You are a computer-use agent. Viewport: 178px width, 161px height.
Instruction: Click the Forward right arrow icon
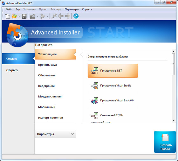pos(67,16)
